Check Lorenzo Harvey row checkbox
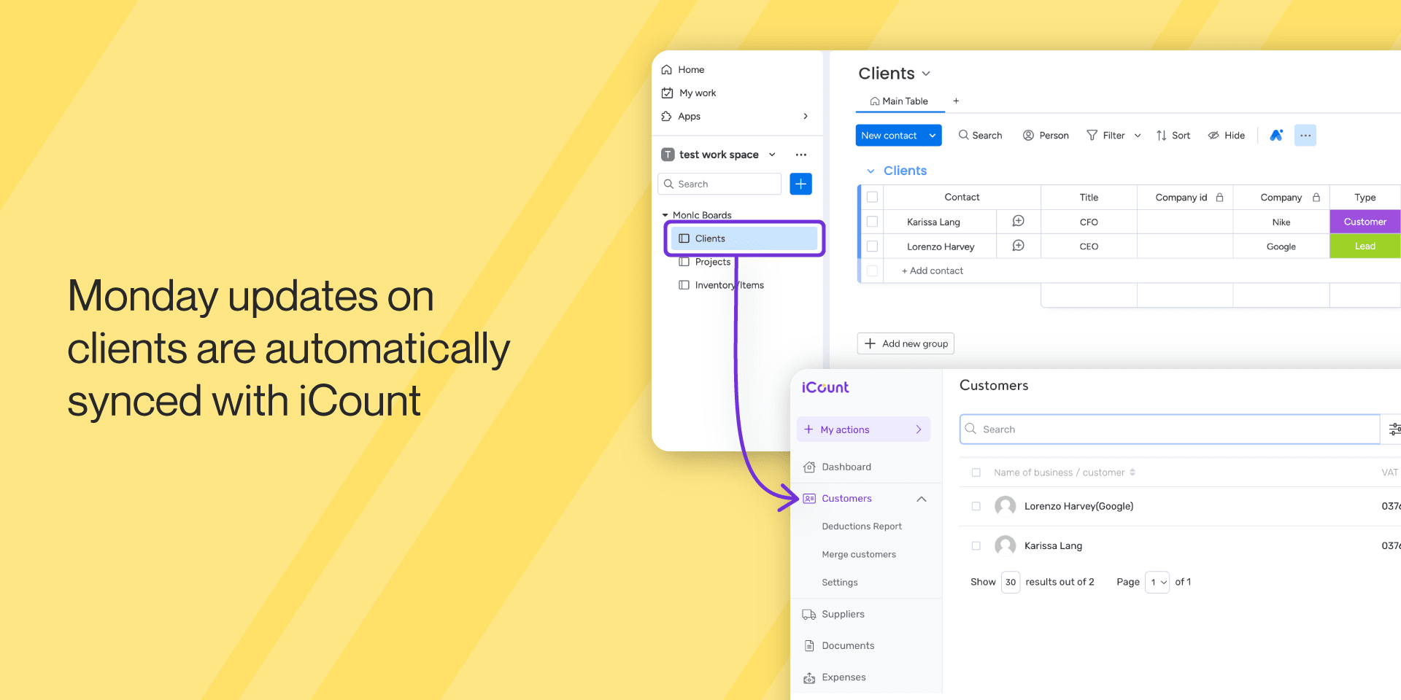1401x700 pixels. 872,246
